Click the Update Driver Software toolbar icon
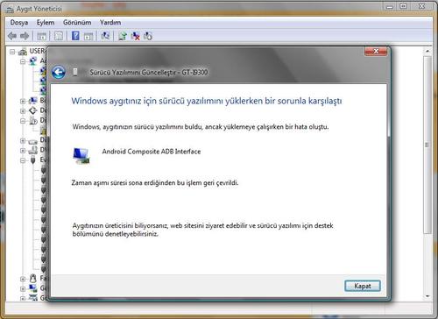The height and width of the screenshot is (319, 438). [123, 36]
